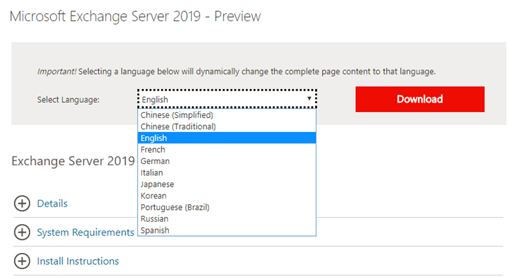Pick French from the language dropdown
The height and width of the screenshot is (278, 509).
[x=227, y=150]
